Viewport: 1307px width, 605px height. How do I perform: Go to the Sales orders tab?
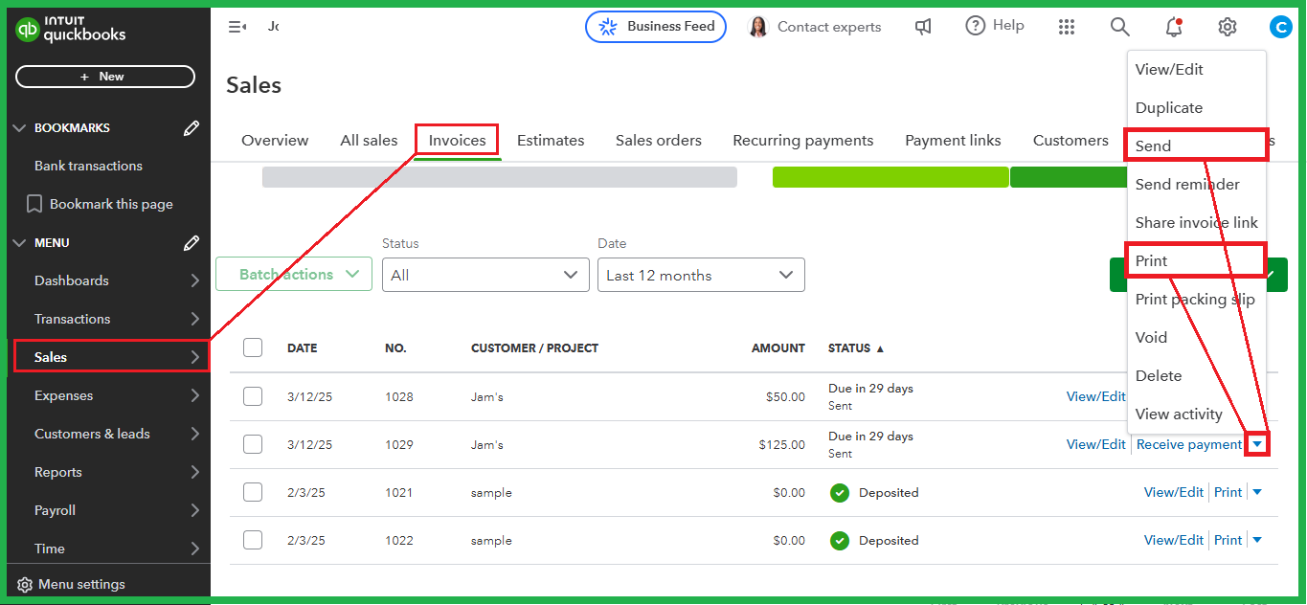pos(659,141)
